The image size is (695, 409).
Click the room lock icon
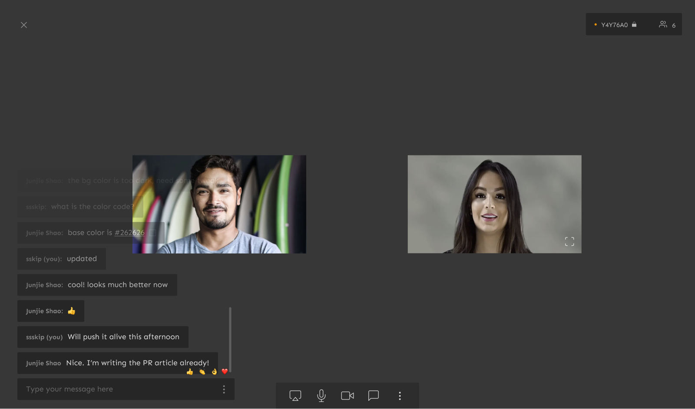(634, 25)
